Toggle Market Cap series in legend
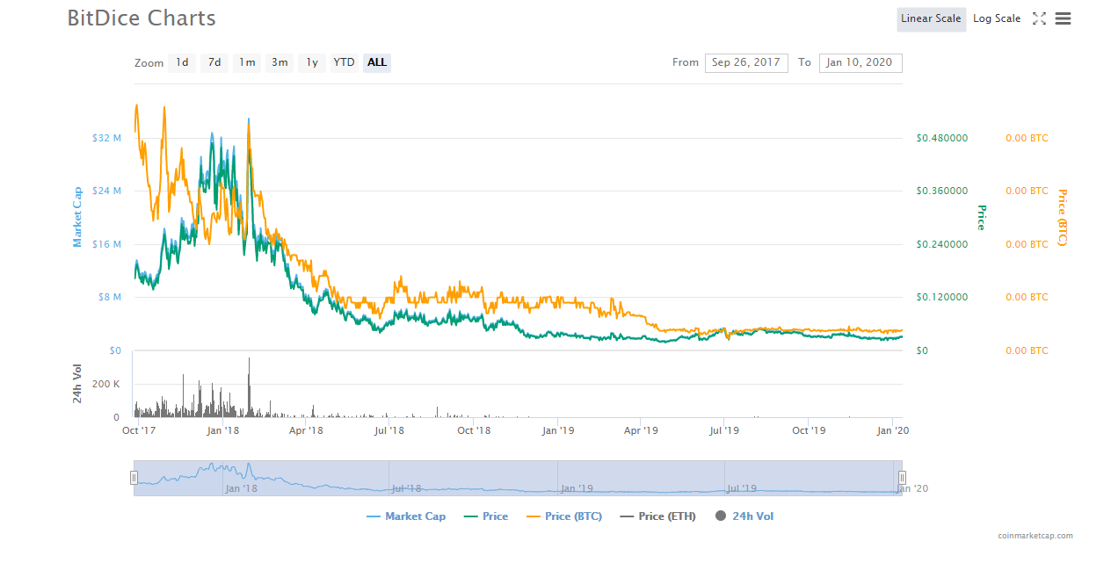Image resolution: width=1111 pixels, height=563 pixels. pyautogui.click(x=406, y=516)
